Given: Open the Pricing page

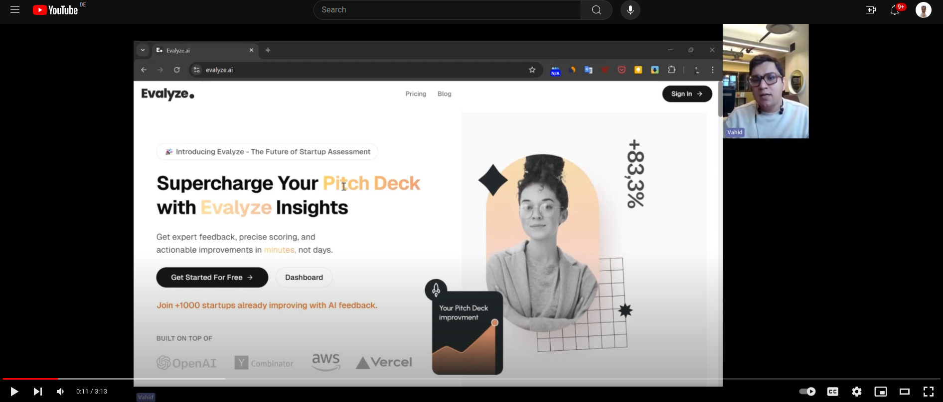Looking at the screenshot, I should pos(416,94).
